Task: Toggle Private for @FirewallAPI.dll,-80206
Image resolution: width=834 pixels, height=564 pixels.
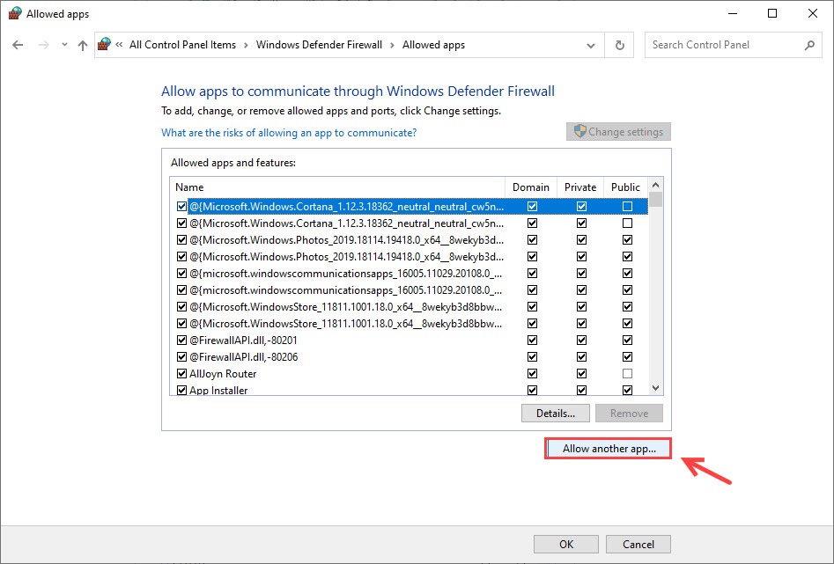Action: 582,356
